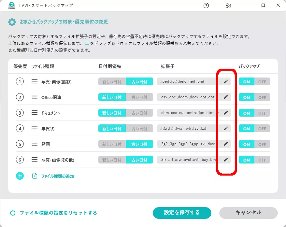Viewport: 286px width, 227px height.
Task: Click 写真・画像(撮影) file type label
Action: (x=56, y=82)
